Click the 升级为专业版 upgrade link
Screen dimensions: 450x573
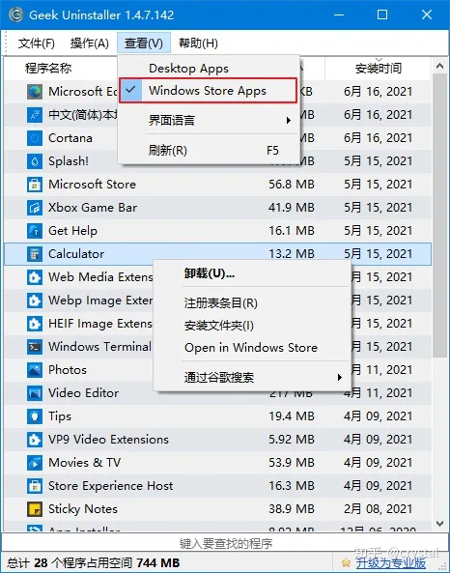coord(391,562)
